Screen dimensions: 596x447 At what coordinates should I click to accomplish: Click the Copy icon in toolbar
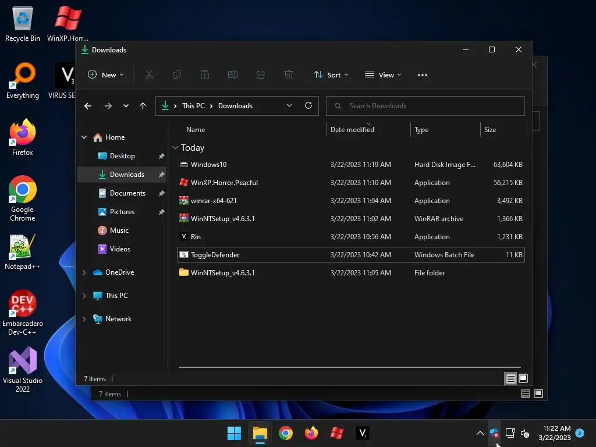[177, 75]
